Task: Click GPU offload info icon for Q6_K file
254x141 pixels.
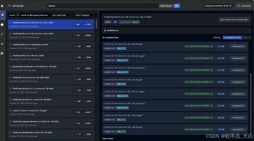Action: pyautogui.click(x=212, y=118)
